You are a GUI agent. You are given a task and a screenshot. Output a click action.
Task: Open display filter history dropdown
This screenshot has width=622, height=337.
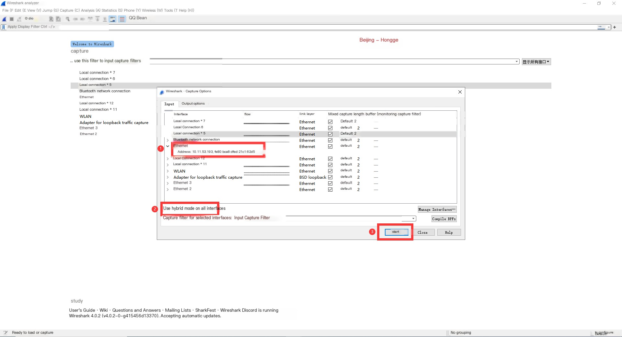click(x=609, y=27)
